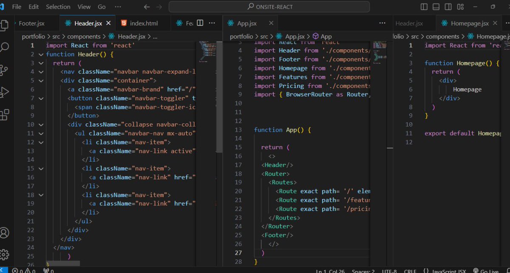Go back using the left arrow

click(147, 7)
